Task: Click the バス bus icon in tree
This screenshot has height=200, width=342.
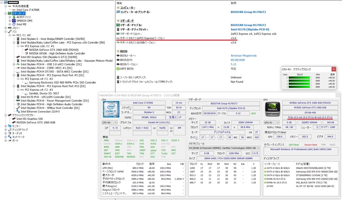Action: click(10, 32)
